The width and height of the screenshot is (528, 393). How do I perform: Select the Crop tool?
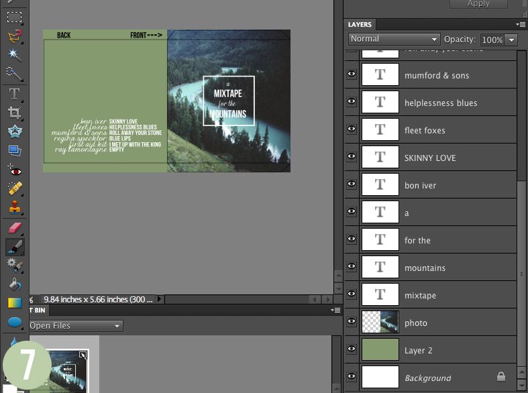[14, 113]
